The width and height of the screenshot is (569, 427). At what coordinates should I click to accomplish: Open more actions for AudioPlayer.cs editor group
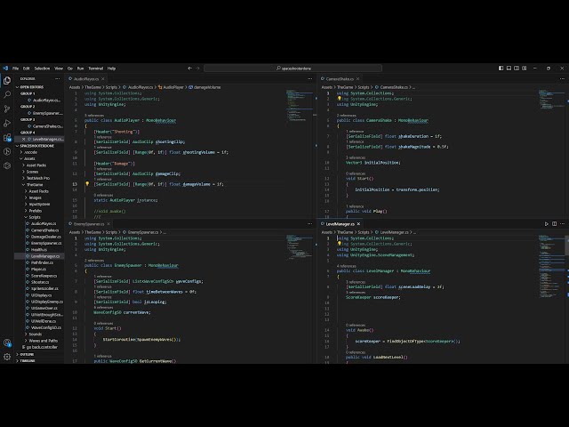(x=310, y=79)
